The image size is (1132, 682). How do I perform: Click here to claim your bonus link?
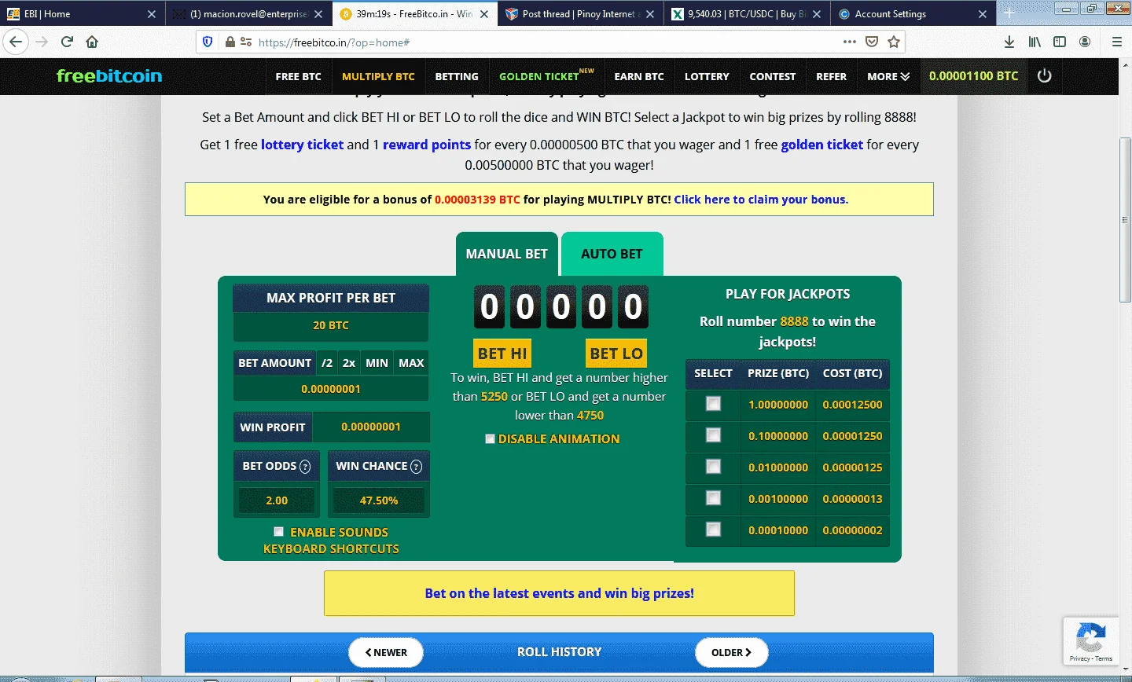click(761, 200)
